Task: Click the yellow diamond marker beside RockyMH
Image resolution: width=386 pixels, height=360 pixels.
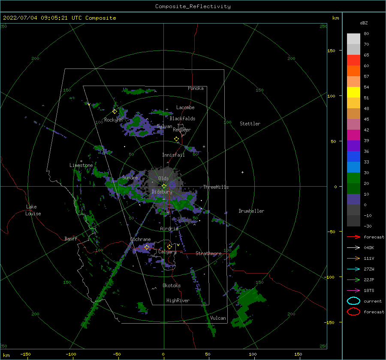Action: pos(115,112)
